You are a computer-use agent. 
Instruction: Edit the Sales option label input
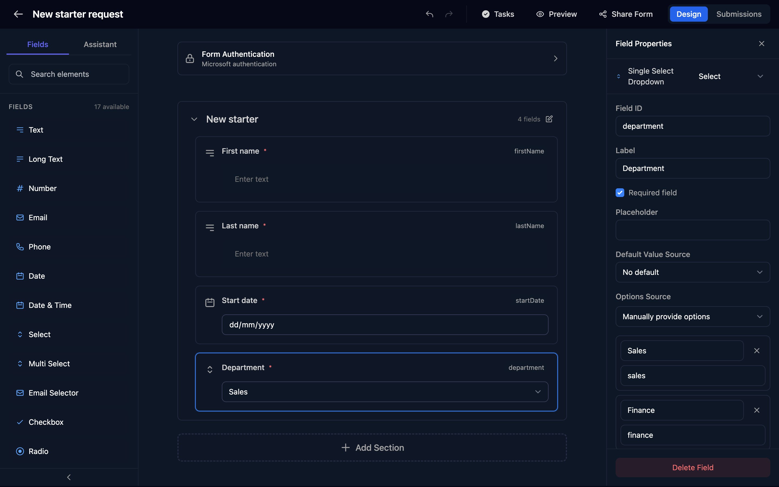[682, 351]
